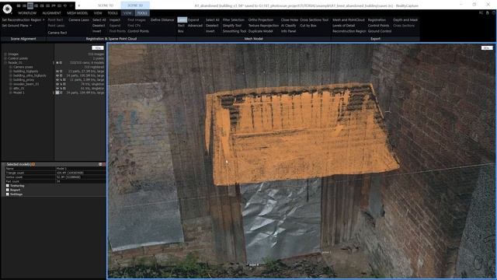The height and width of the screenshot is (280, 497).
Task: Open the contextual VIEW tab under SCENE 3D
Action: pos(127,13)
